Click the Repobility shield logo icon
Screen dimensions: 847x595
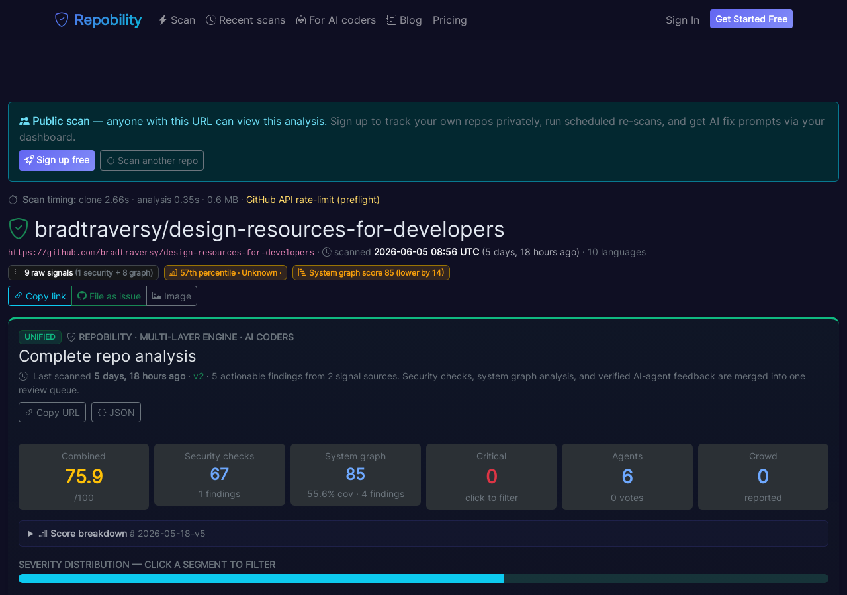coord(62,20)
